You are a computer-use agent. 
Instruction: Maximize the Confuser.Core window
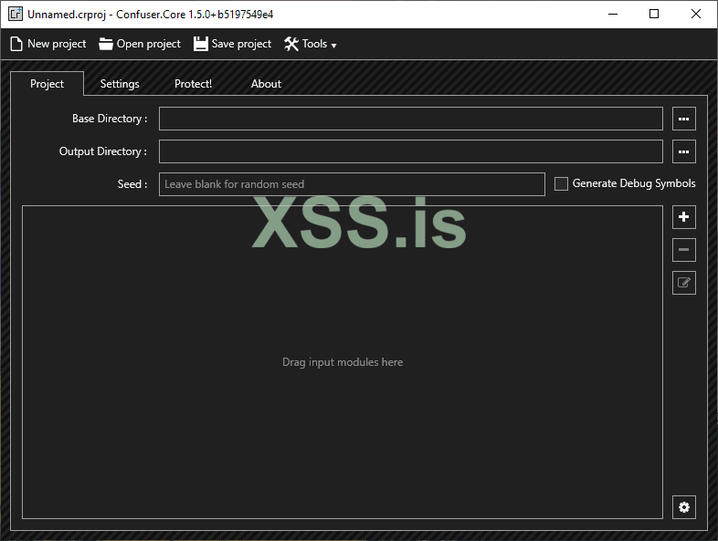(654, 14)
